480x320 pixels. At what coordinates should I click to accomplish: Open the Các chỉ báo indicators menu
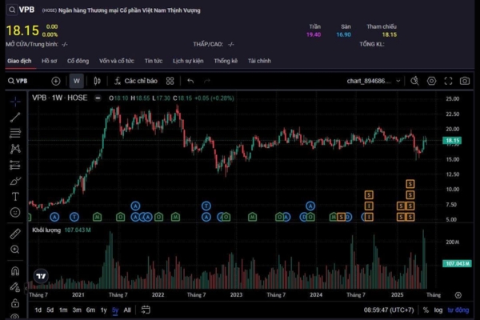[136, 81]
